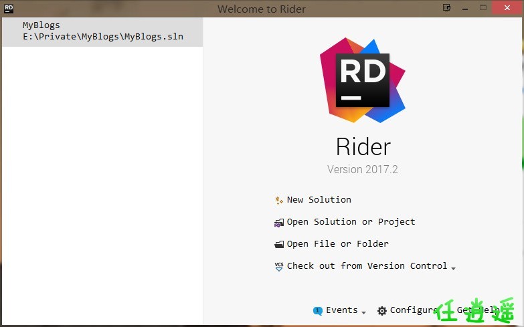The height and width of the screenshot is (327, 524).
Task: Click the New Solution link
Action: 319,200
